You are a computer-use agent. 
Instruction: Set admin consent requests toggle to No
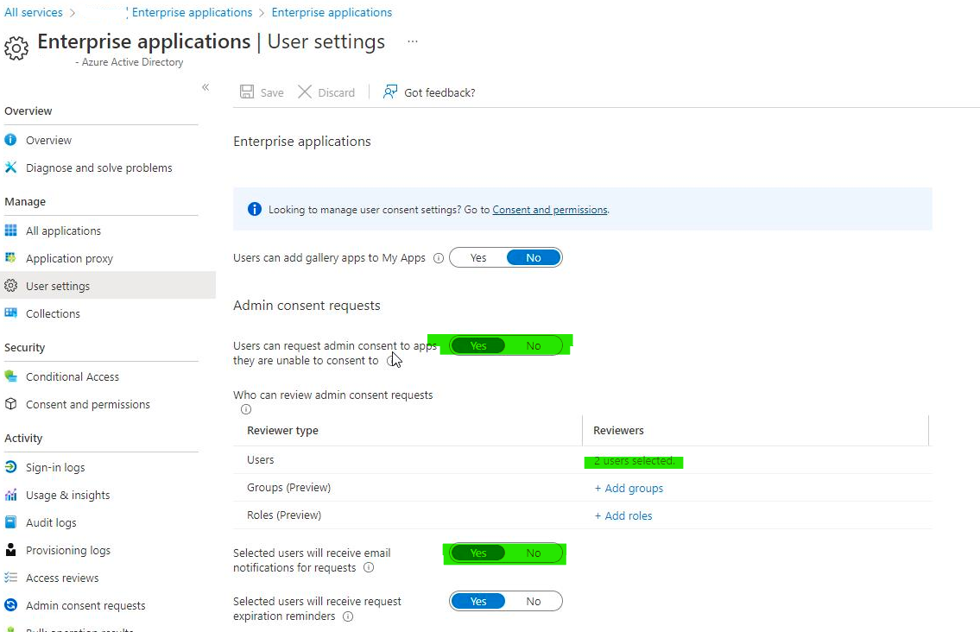[533, 345]
